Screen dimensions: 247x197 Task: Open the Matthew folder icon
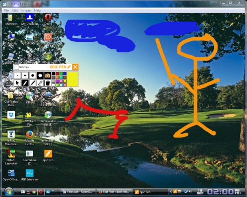[11, 20]
